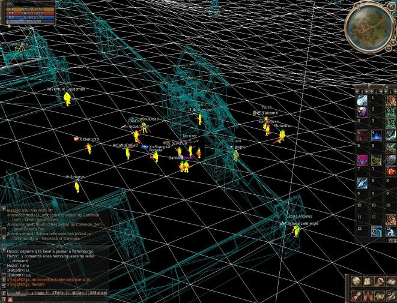This screenshot has width=397, height=303.
Task: Click the third icon in the lower menu row
Action: click(x=380, y=295)
